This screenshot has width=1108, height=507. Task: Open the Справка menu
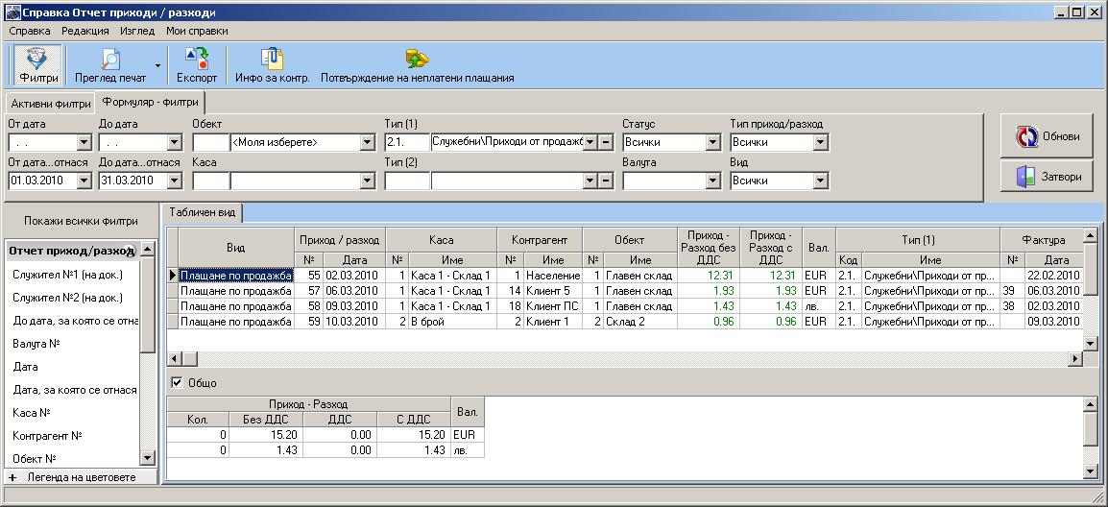[x=30, y=31]
